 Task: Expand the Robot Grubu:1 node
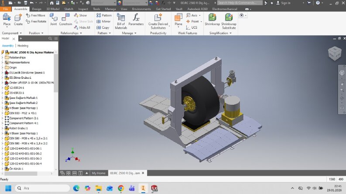3,128
